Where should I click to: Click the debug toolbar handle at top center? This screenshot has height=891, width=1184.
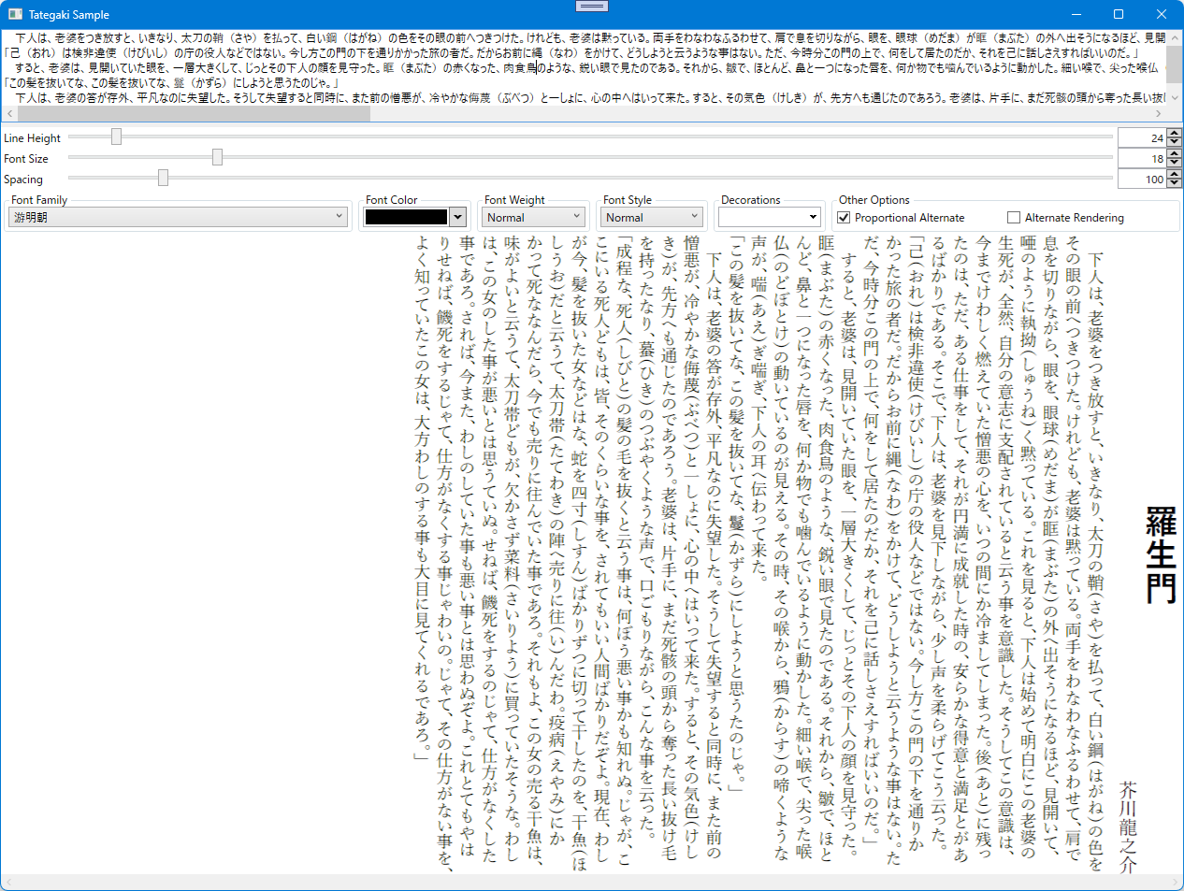tap(592, 6)
